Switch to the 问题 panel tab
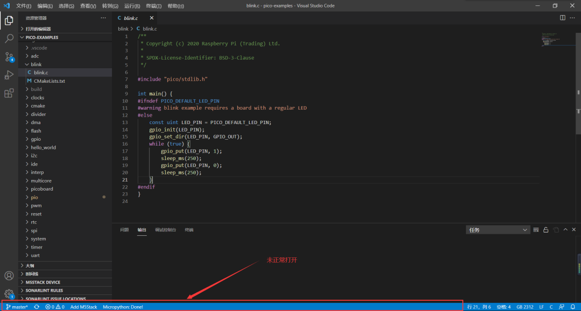The width and height of the screenshot is (581, 311). (x=124, y=230)
